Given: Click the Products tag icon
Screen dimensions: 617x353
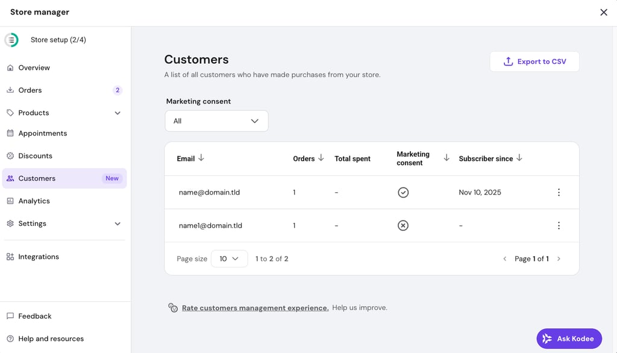Looking at the screenshot, I should (10, 113).
